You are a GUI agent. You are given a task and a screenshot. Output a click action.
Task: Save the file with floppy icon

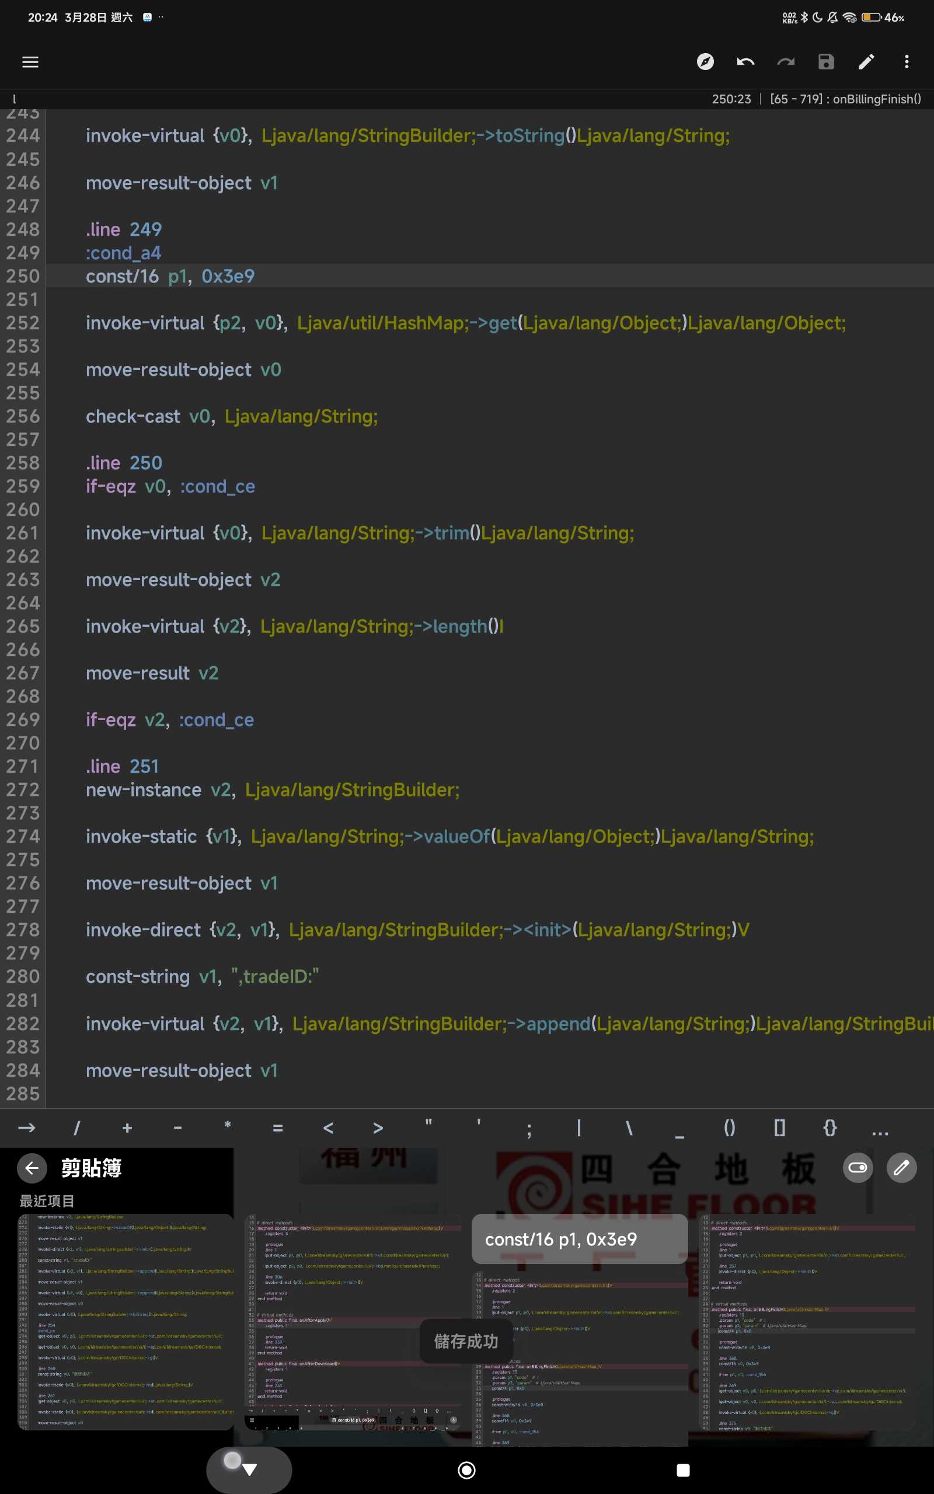point(826,62)
